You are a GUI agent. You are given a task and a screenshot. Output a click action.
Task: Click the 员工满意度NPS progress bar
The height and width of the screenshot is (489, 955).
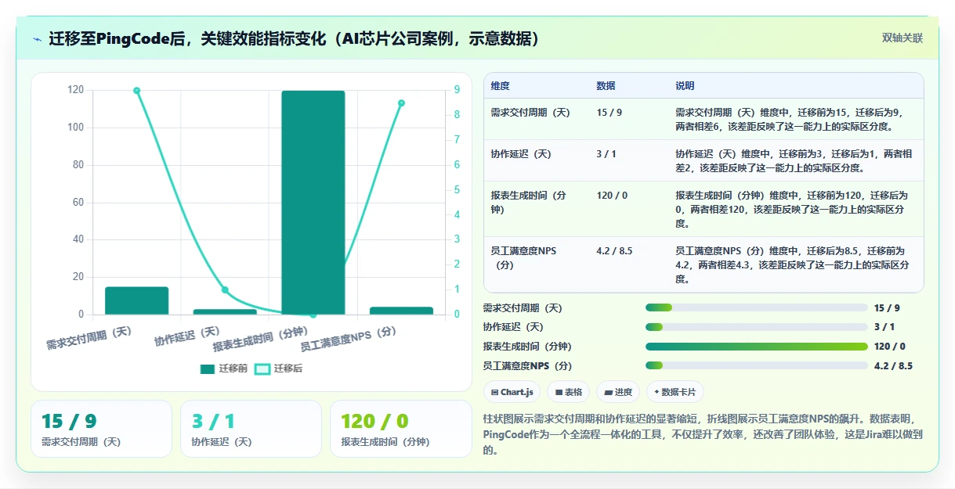tap(757, 365)
